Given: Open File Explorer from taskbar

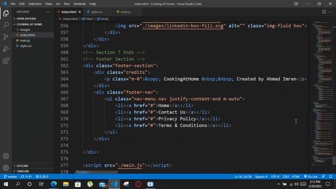Looking at the screenshot, I should [x=66, y=184].
